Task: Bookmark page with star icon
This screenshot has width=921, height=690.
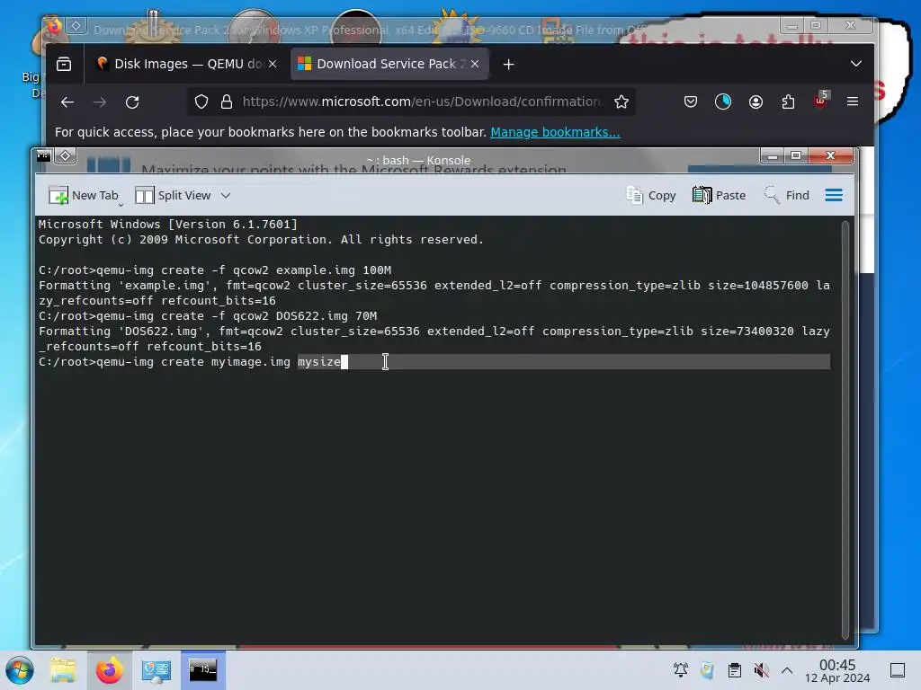Action: click(x=621, y=102)
